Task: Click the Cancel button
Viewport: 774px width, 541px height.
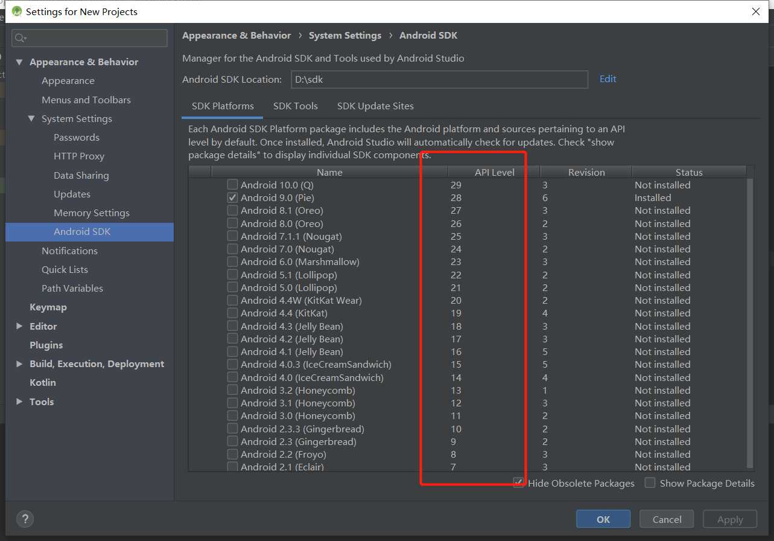Action: pyautogui.click(x=667, y=519)
